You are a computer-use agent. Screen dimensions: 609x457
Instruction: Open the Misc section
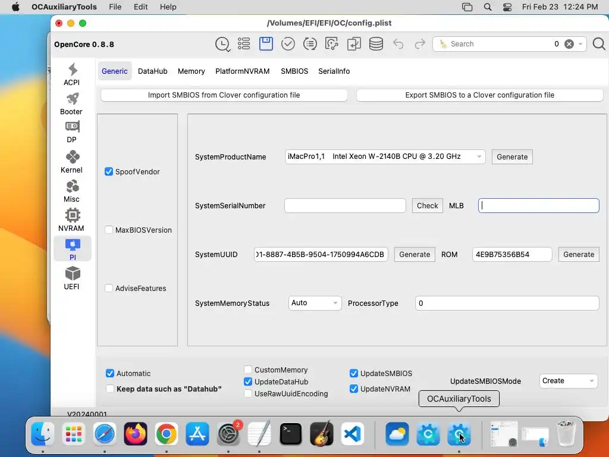click(x=71, y=191)
